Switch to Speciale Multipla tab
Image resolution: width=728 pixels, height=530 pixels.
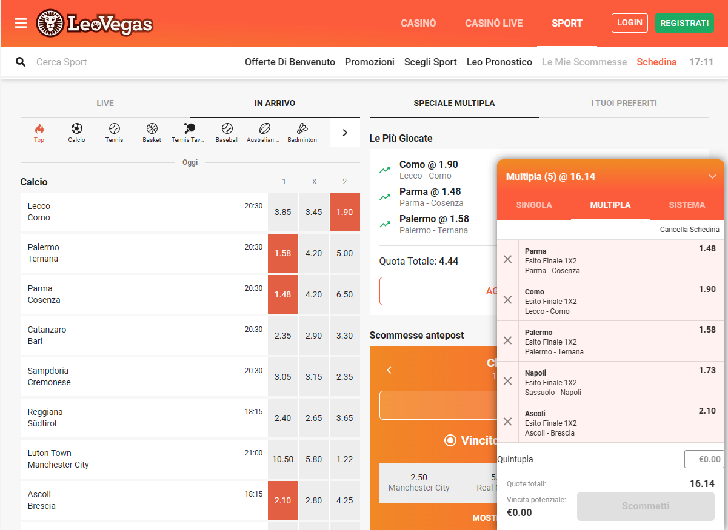pos(455,103)
